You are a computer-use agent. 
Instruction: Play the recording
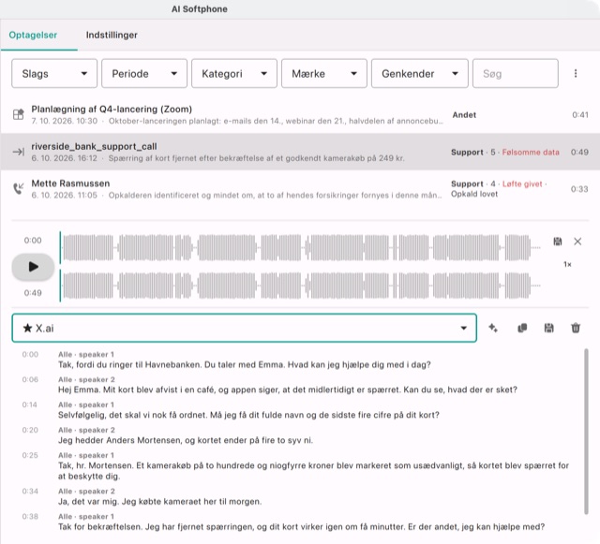click(x=33, y=267)
